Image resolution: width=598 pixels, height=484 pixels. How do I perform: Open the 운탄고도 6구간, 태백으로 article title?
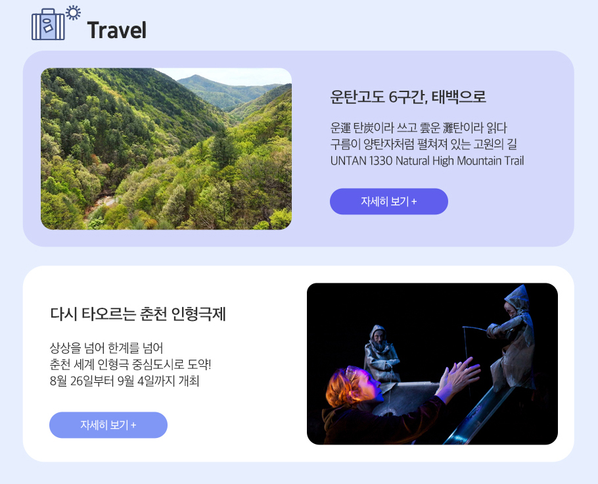click(x=407, y=97)
